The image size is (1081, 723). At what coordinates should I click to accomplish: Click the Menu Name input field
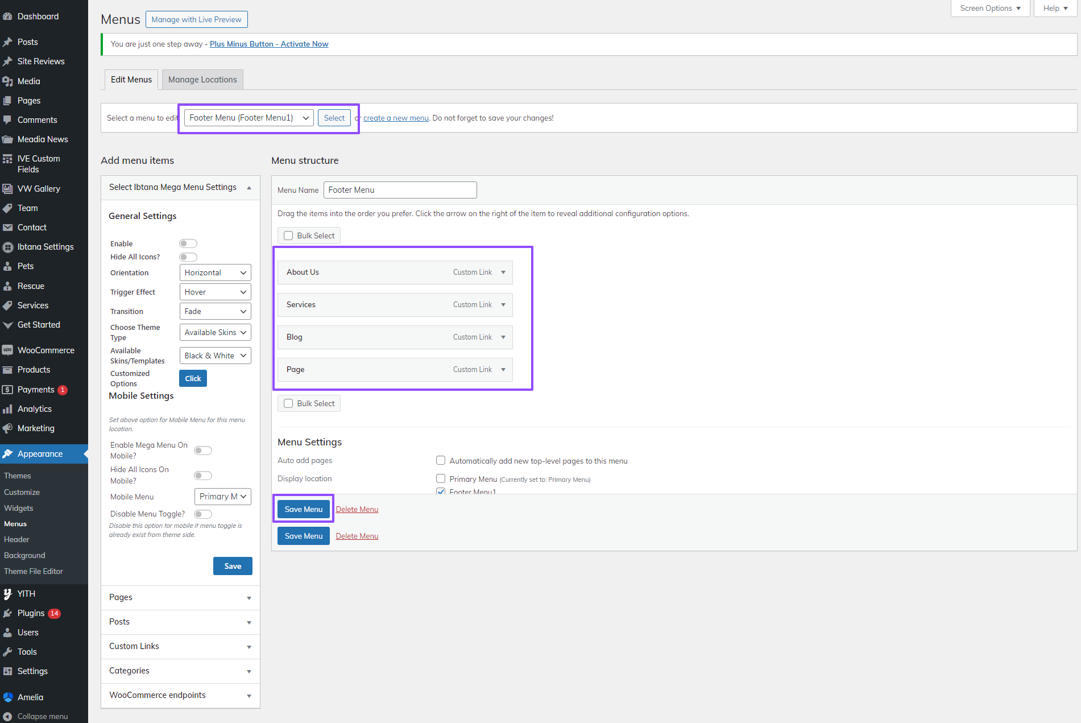click(400, 190)
